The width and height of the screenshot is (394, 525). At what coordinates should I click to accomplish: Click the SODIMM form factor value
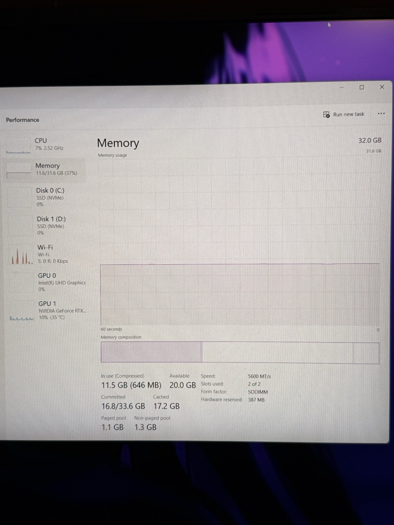258,392
